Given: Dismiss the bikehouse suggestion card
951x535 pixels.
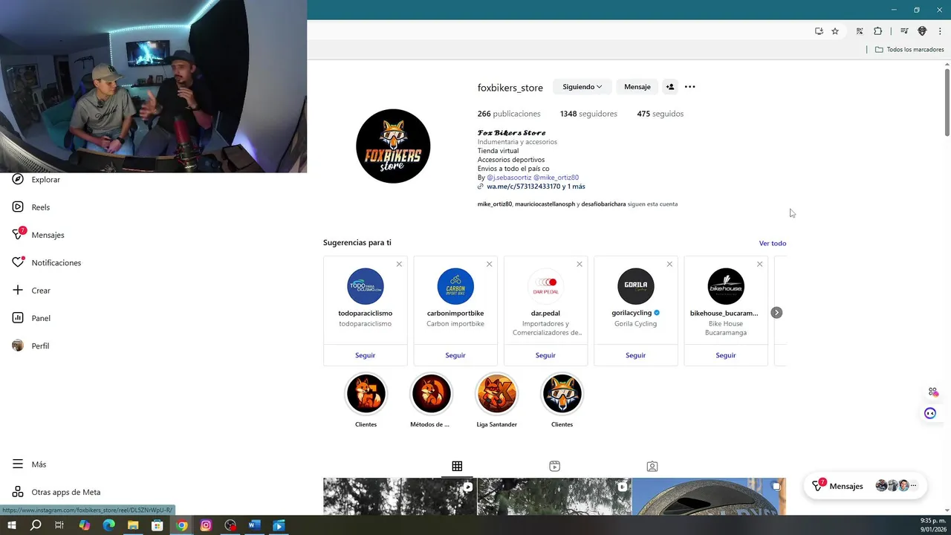Looking at the screenshot, I should click(759, 264).
